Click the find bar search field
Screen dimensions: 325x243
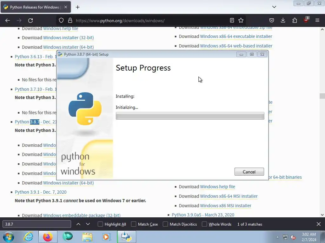tap(37, 224)
